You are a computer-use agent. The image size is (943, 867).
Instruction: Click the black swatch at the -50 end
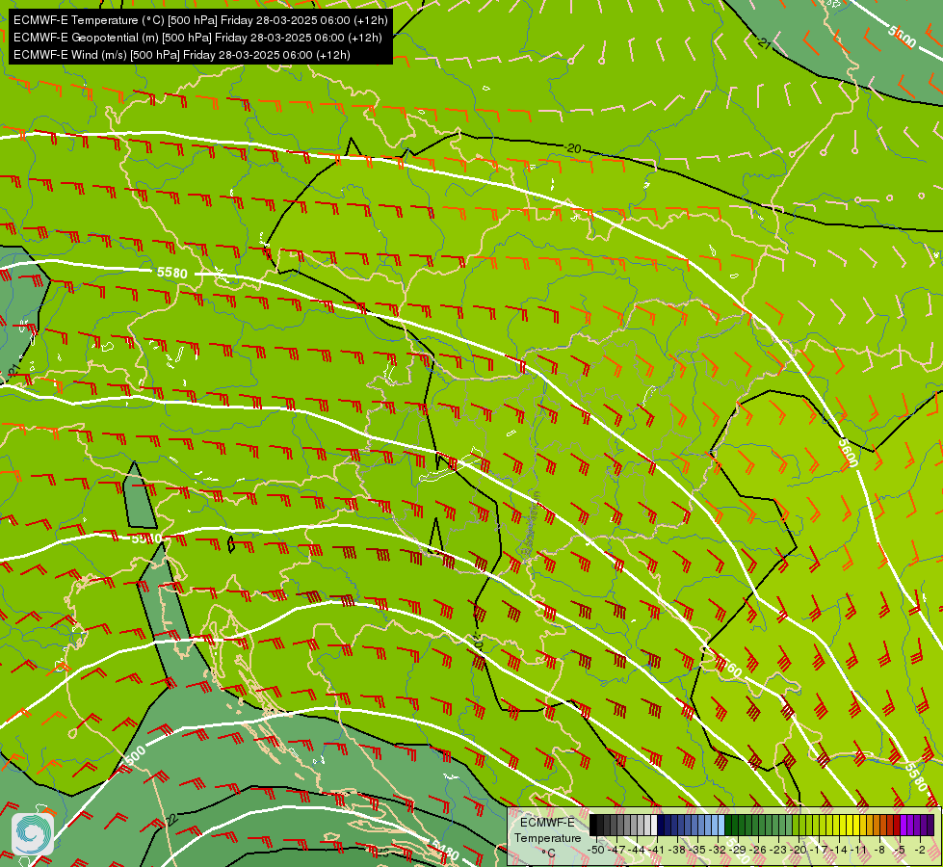pyautogui.click(x=593, y=826)
